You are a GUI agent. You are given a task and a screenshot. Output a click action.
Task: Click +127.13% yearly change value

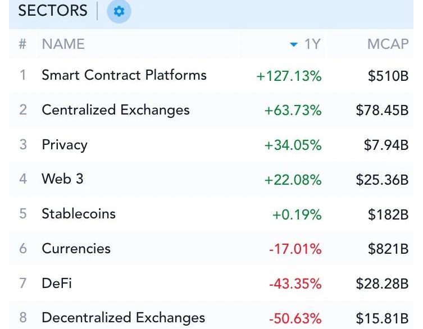point(289,76)
